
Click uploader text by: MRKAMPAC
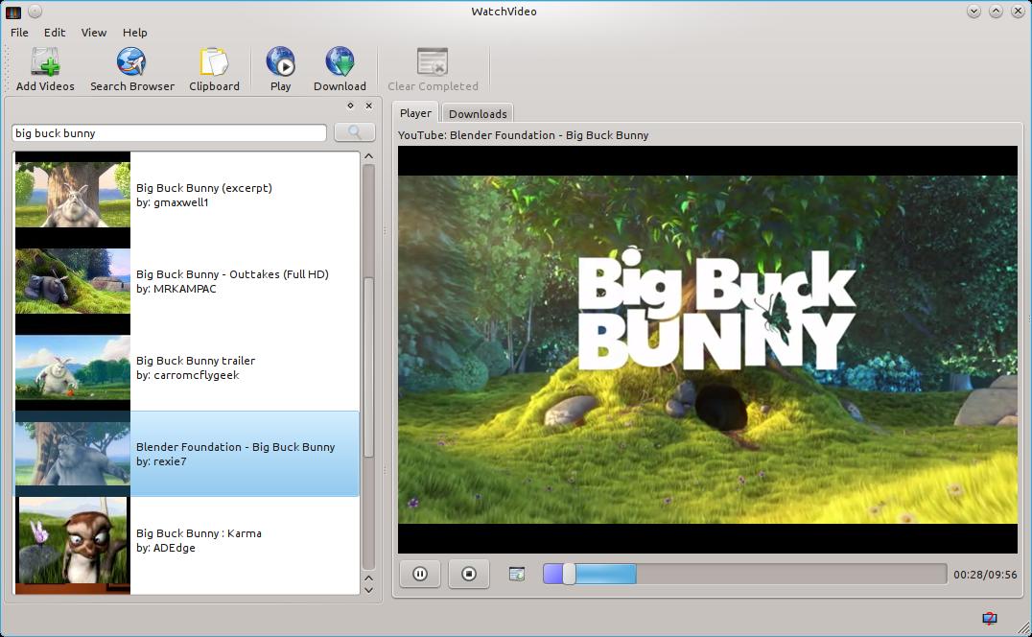coord(176,289)
